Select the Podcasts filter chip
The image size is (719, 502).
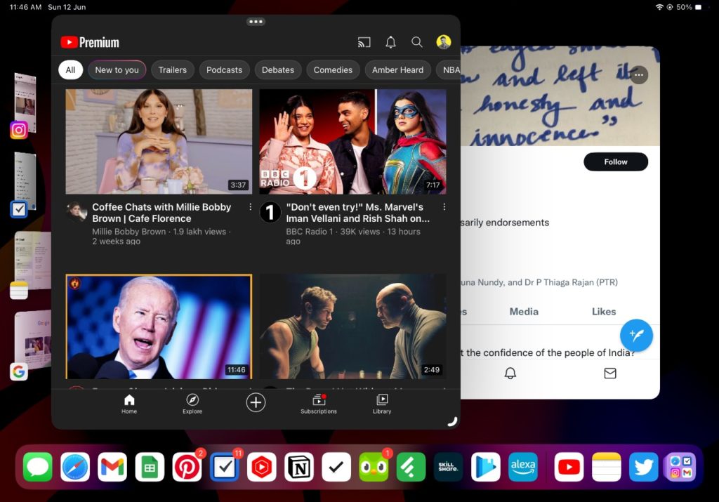224,70
